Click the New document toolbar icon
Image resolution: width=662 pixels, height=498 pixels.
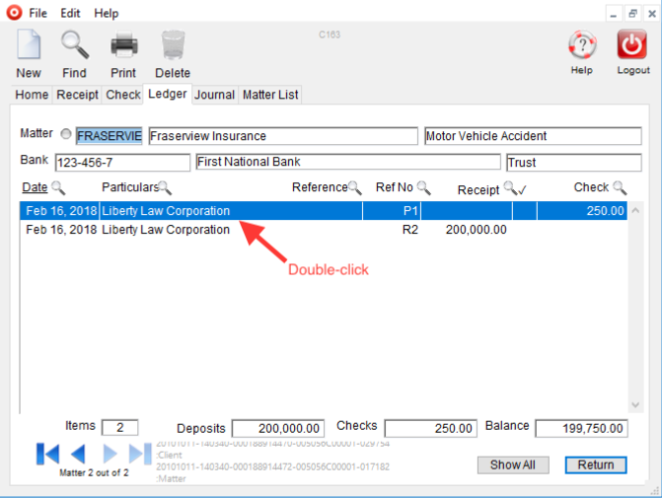pos(29,45)
